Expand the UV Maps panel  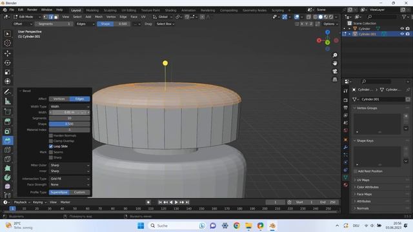pos(363,180)
